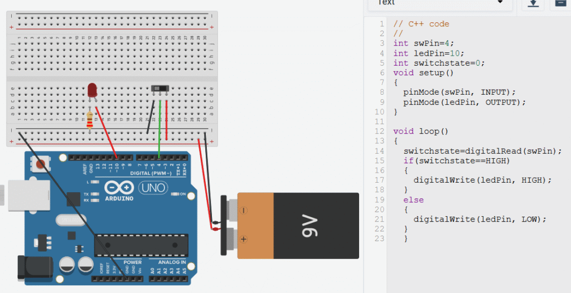Click the '// C++ code' comment line
Viewport: 571px width, 293px height.
coord(422,24)
